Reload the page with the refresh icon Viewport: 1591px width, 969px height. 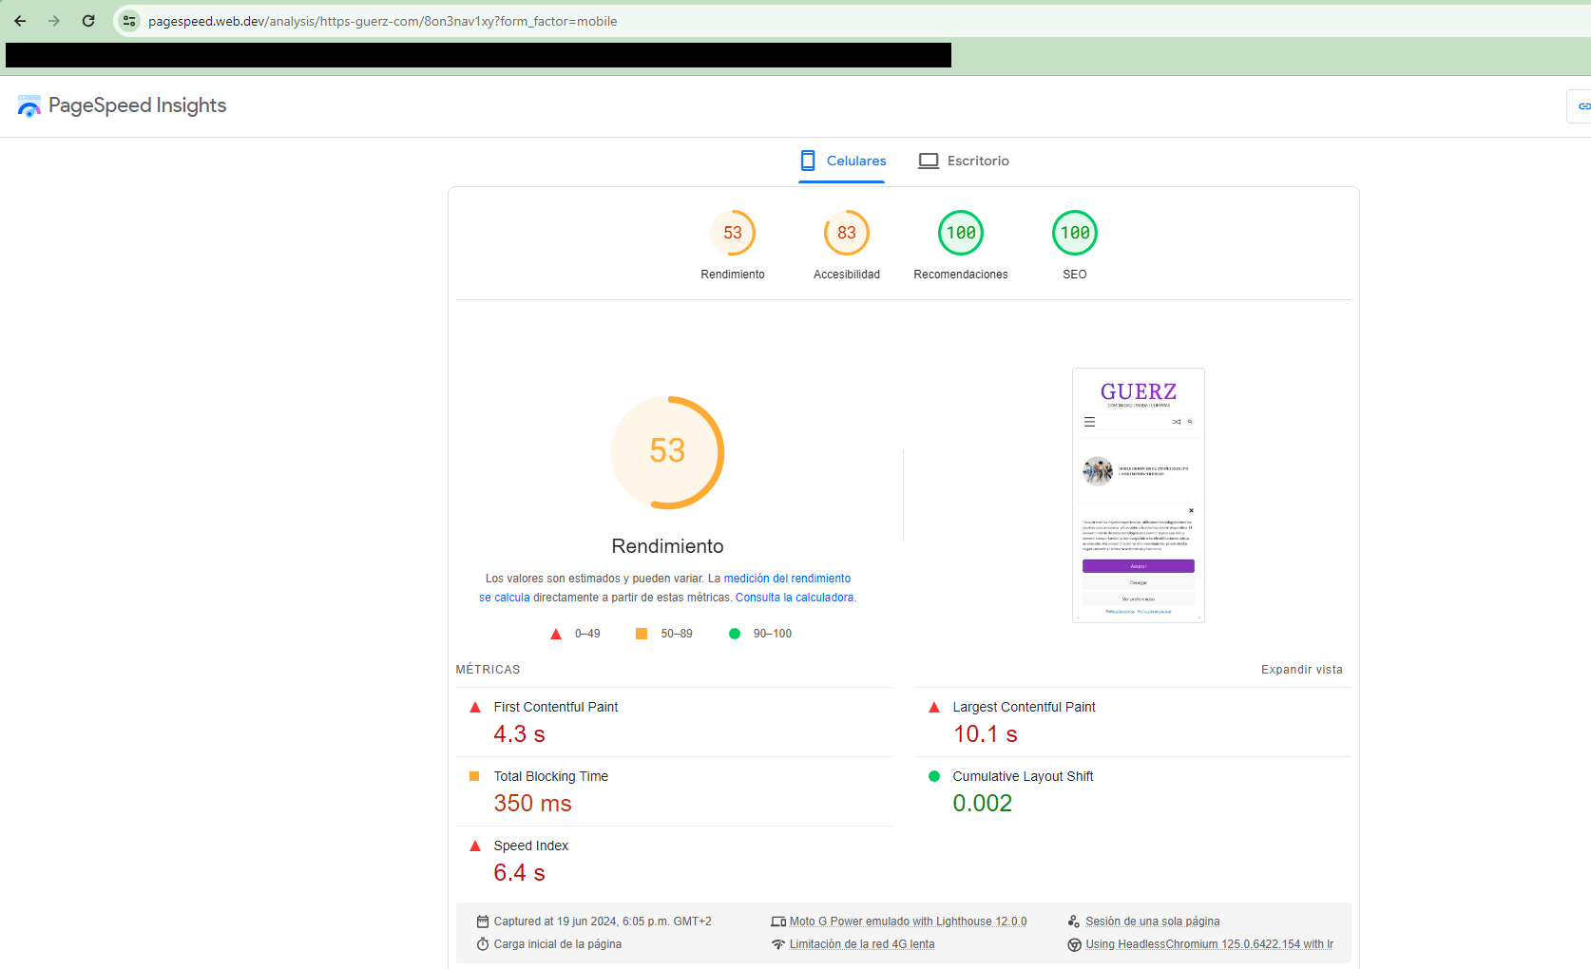point(88,21)
